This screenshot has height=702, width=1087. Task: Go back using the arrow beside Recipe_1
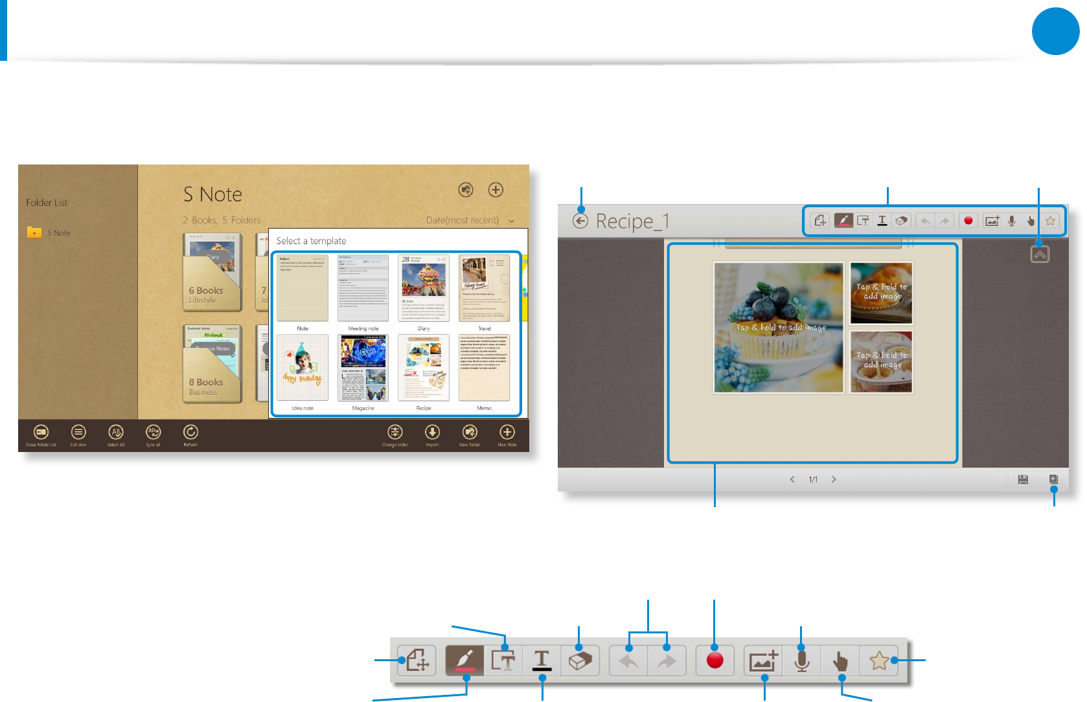pos(580,221)
